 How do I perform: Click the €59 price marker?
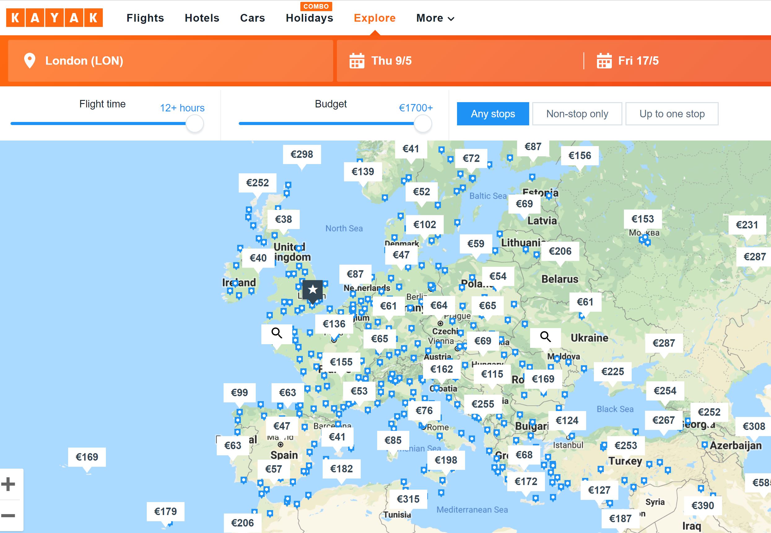(x=476, y=244)
